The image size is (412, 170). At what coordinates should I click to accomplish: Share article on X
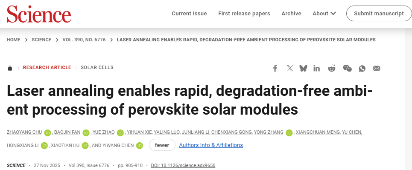tap(290, 69)
